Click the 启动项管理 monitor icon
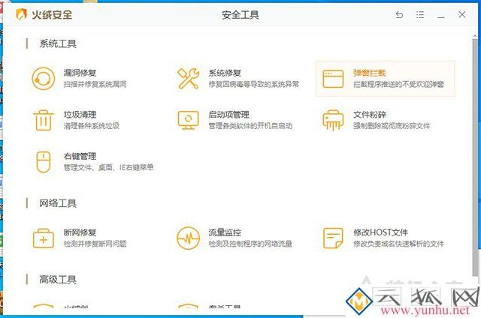 (x=188, y=120)
